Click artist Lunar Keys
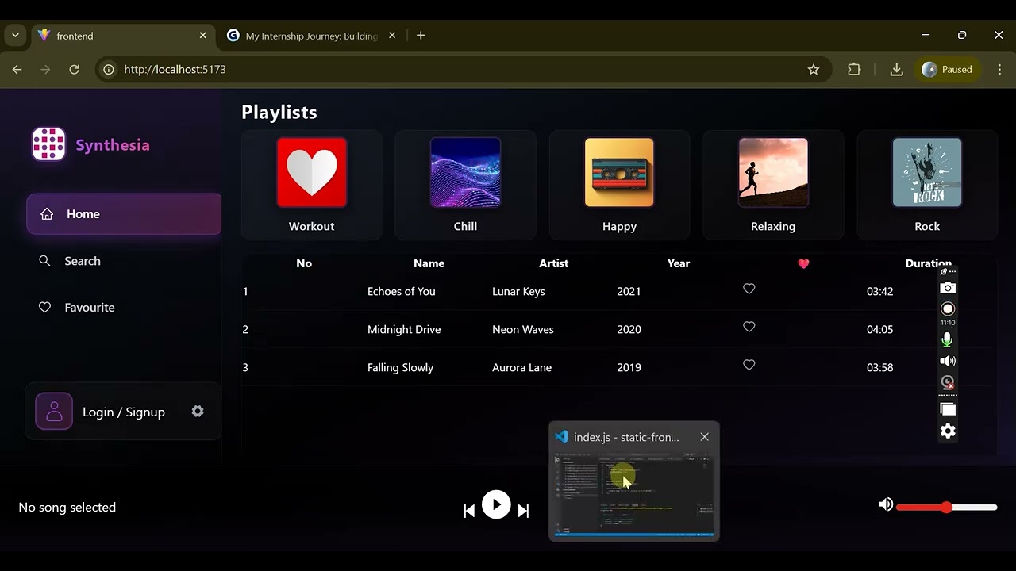This screenshot has height=571, width=1016. (x=518, y=291)
